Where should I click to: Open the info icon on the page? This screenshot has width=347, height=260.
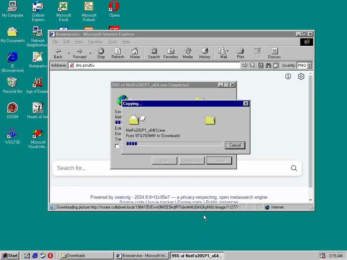[288, 76]
